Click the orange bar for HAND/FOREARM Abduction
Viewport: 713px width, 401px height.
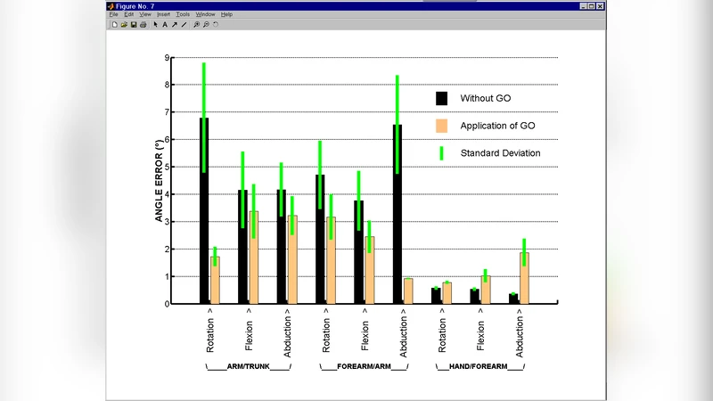click(524, 278)
